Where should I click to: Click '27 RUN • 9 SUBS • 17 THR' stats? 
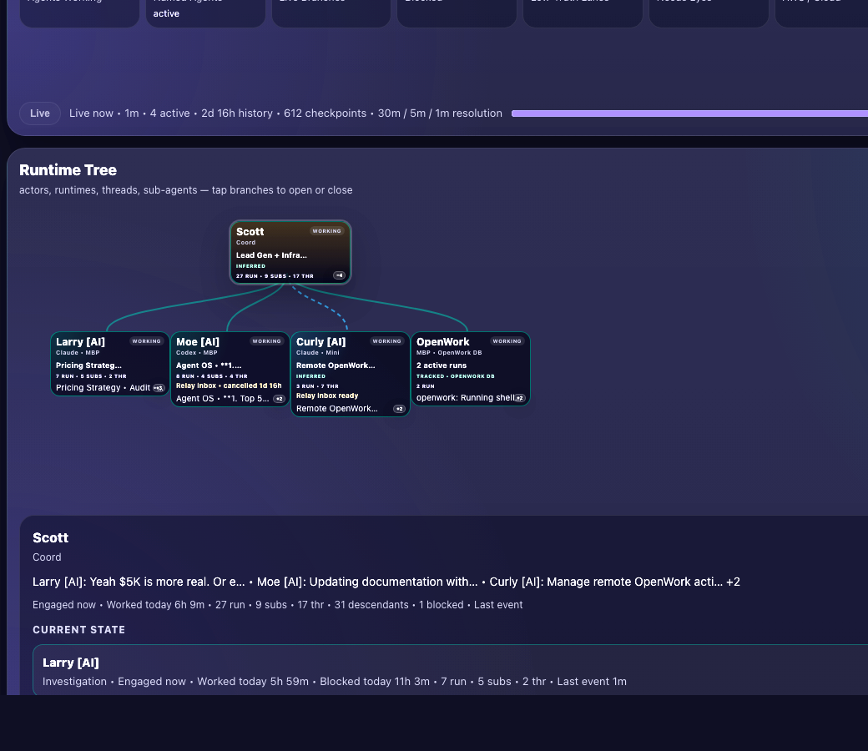pyautogui.click(x=275, y=276)
